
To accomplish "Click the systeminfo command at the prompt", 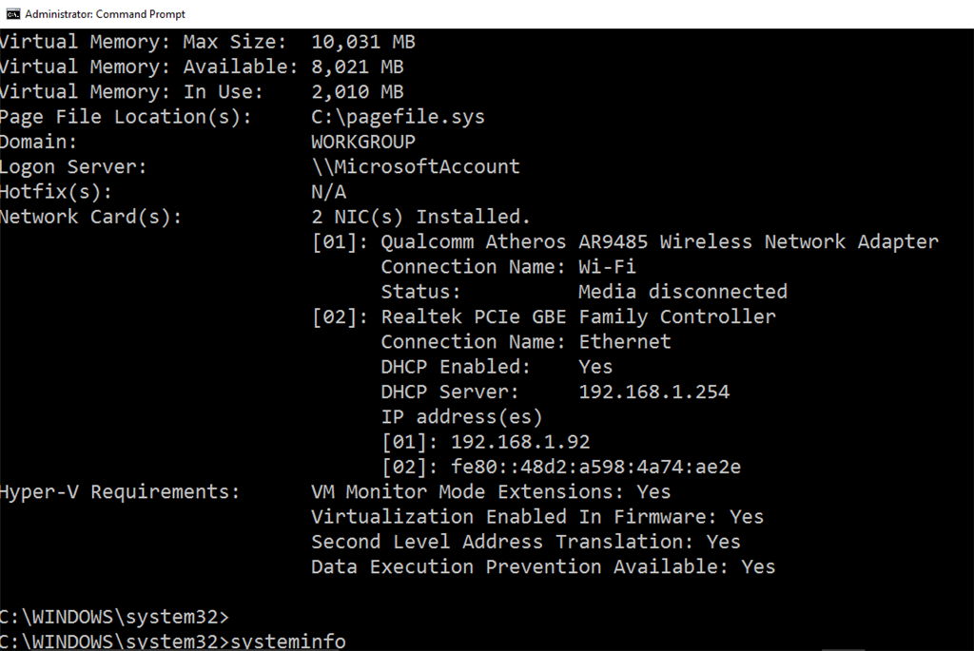I will coord(288,641).
